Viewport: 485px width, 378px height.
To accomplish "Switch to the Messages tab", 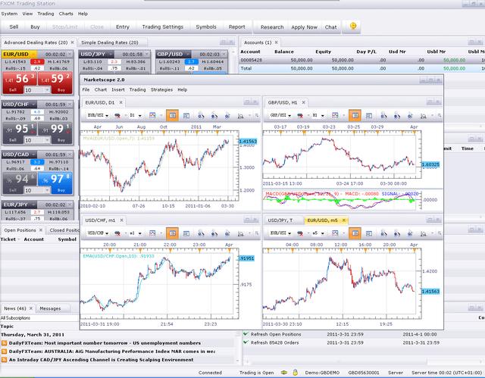I will (50, 308).
